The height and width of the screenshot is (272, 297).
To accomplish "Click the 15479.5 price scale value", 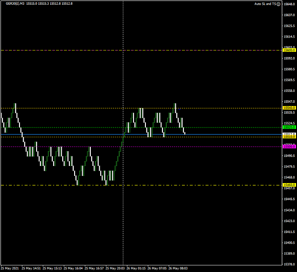I will click(289, 166).
